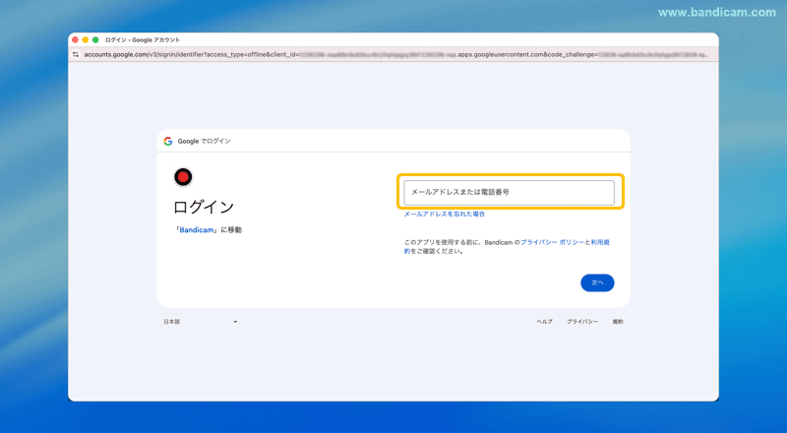787x433 pixels.
Task: Click the 'Google でログイン' header text
Action: point(205,141)
